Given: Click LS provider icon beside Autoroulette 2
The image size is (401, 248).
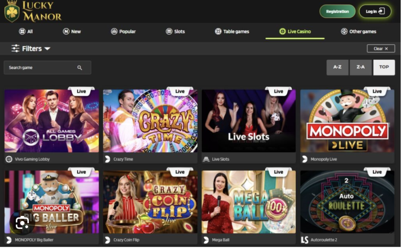Looking at the screenshot, I should pyautogui.click(x=305, y=240).
